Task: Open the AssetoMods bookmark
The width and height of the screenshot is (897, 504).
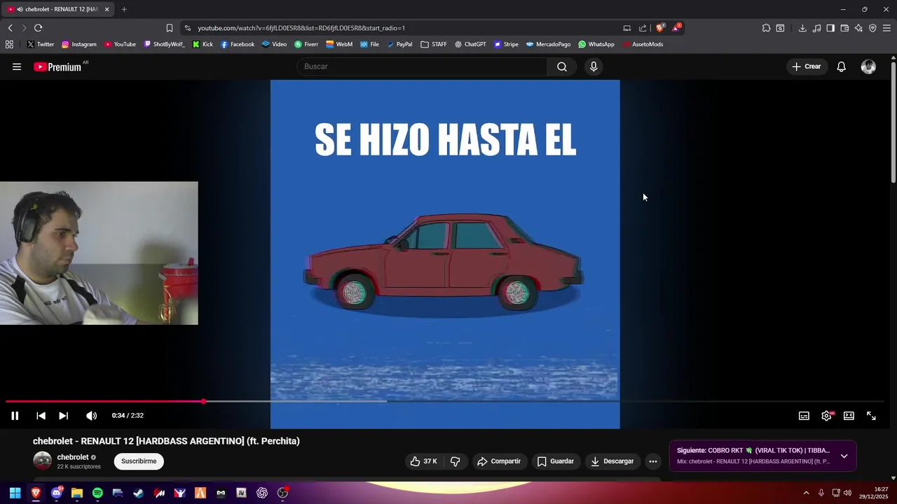Action: 643,44
